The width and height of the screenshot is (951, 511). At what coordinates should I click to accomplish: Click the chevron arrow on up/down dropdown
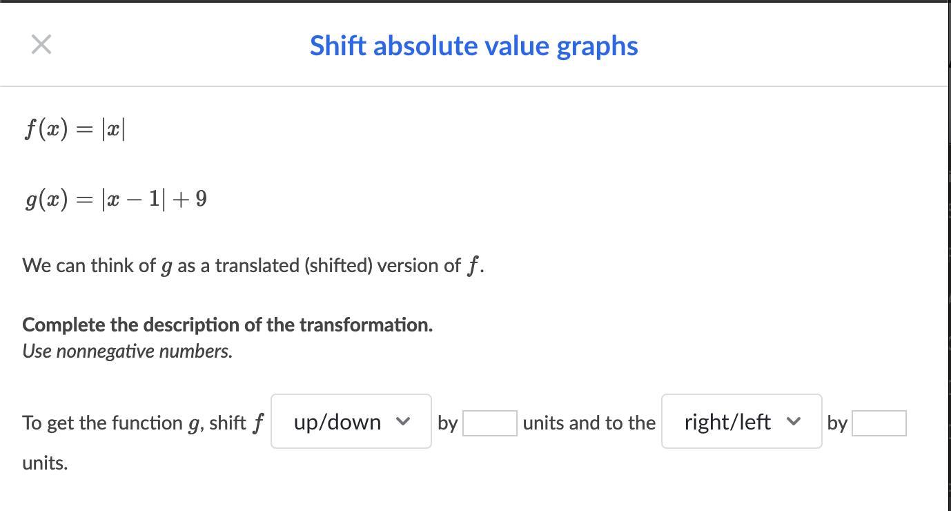point(404,421)
